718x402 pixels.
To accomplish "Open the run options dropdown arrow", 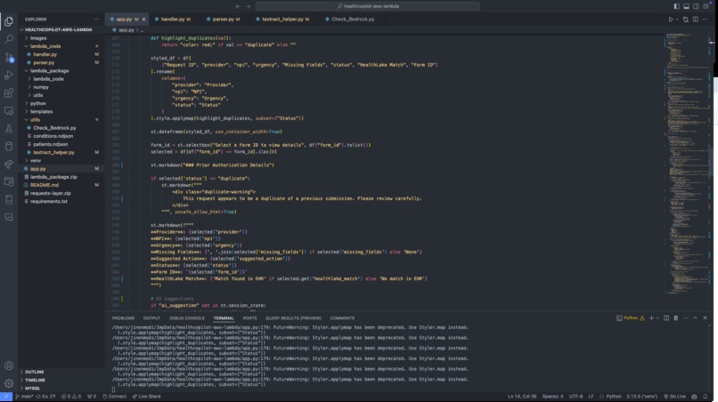I will pyautogui.click(x=677, y=20).
